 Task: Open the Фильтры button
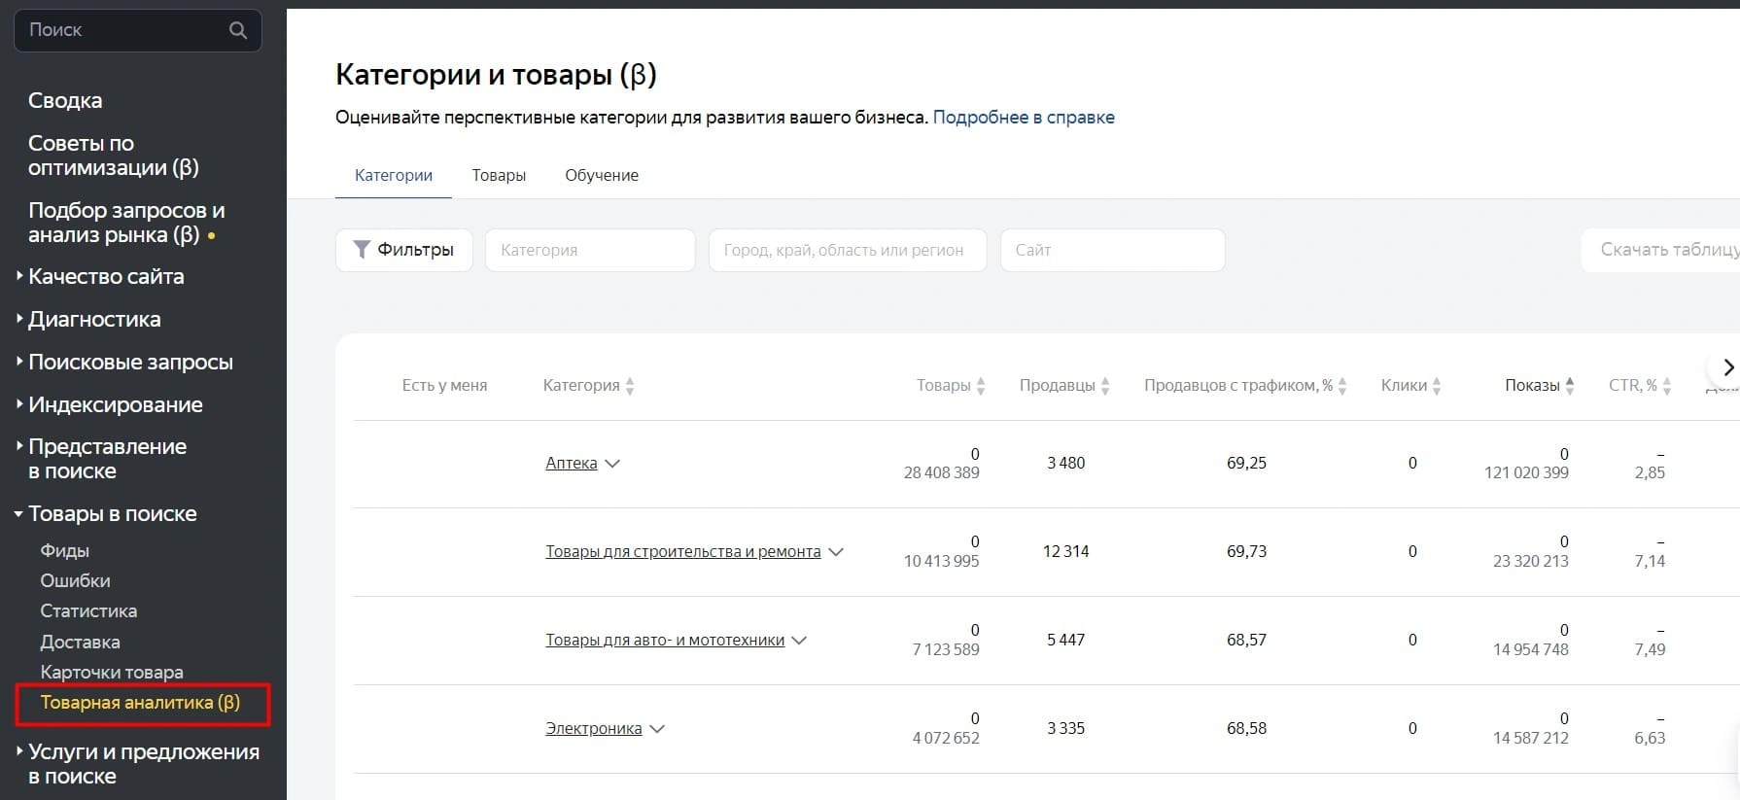pyautogui.click(x=403, y=250)
